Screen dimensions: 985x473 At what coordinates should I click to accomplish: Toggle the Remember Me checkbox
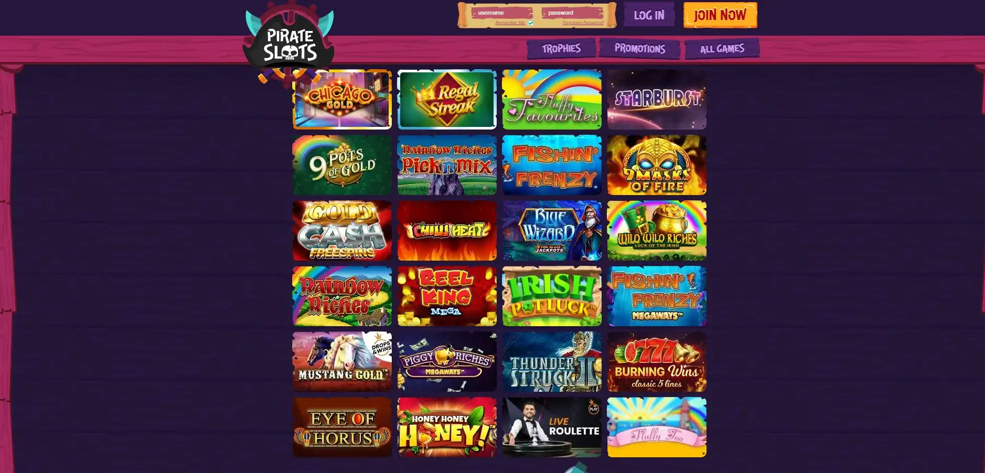tap(531, 23)
